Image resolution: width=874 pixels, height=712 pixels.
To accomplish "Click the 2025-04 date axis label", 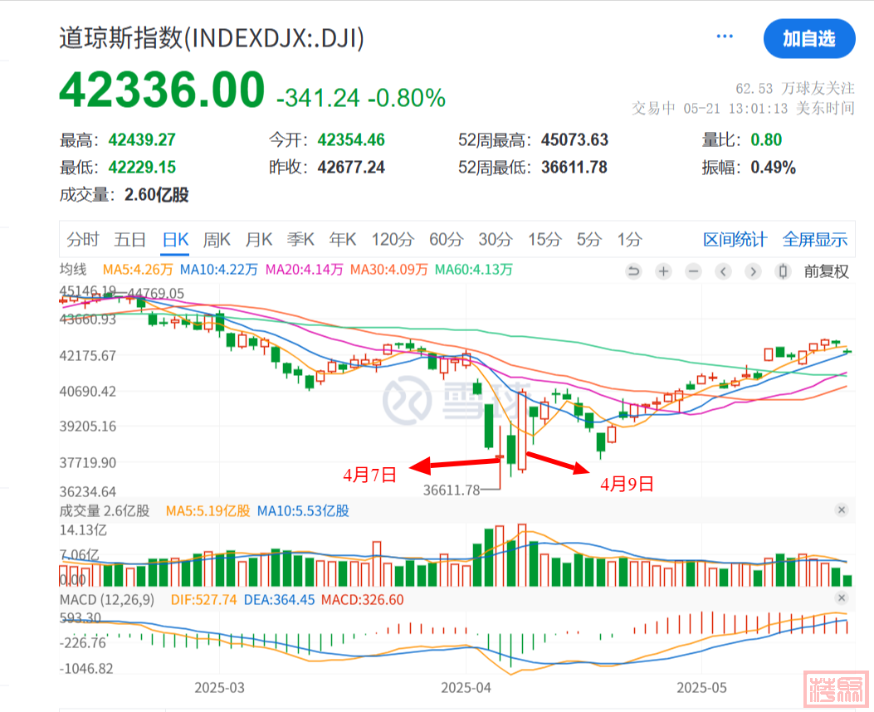I will 466,687.
